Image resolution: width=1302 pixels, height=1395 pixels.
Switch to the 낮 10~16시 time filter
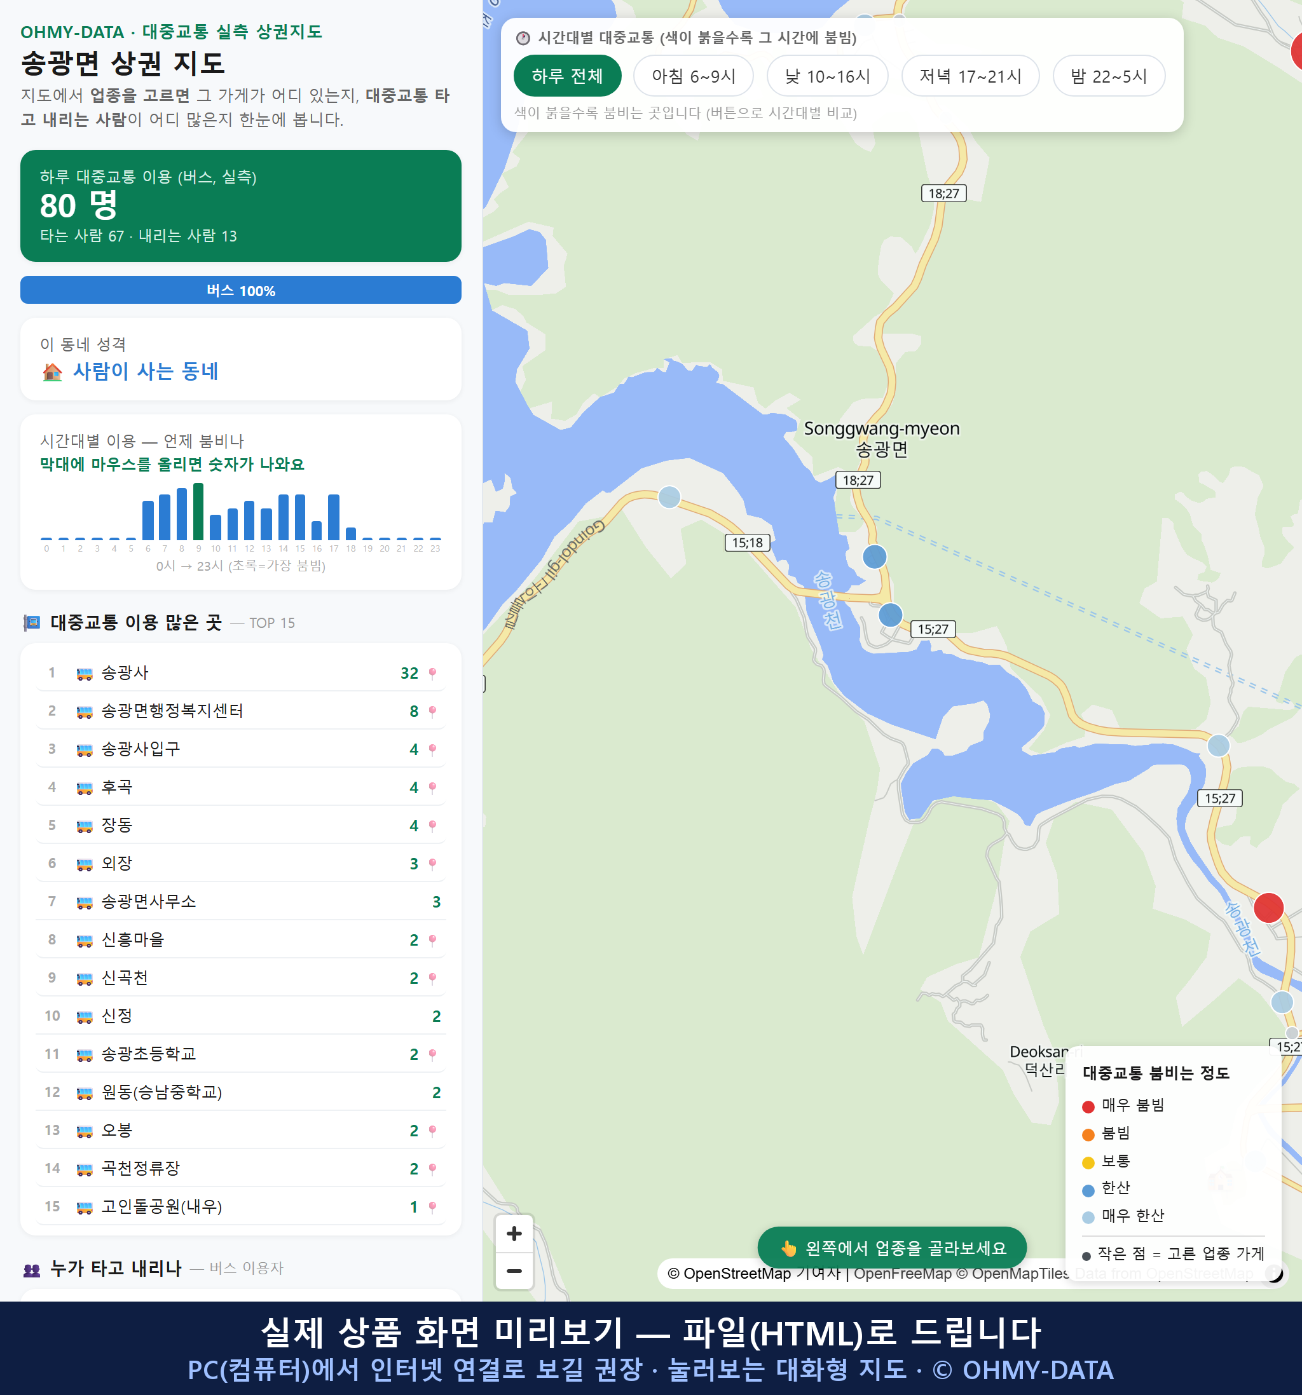828,76
